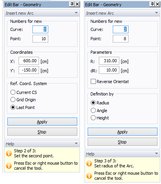
Task: Collapse right Insert new Arc section
Action: click(x=156, y=13)
